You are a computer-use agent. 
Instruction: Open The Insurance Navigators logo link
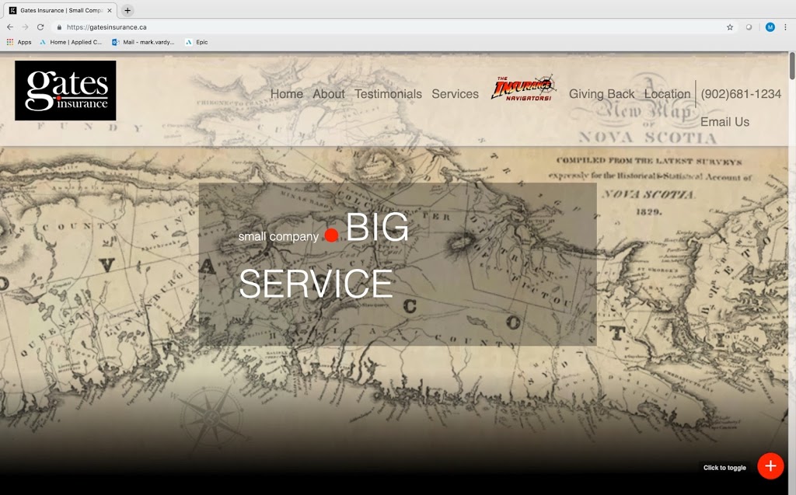pos(523,89)
